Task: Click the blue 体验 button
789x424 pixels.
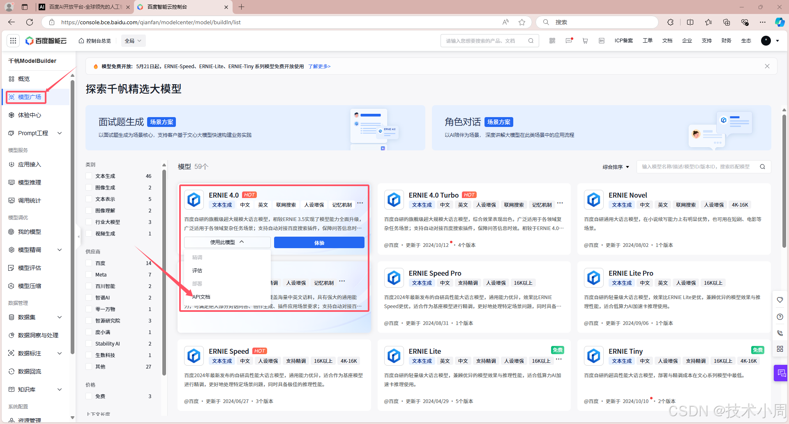Action: pos(319,242)
